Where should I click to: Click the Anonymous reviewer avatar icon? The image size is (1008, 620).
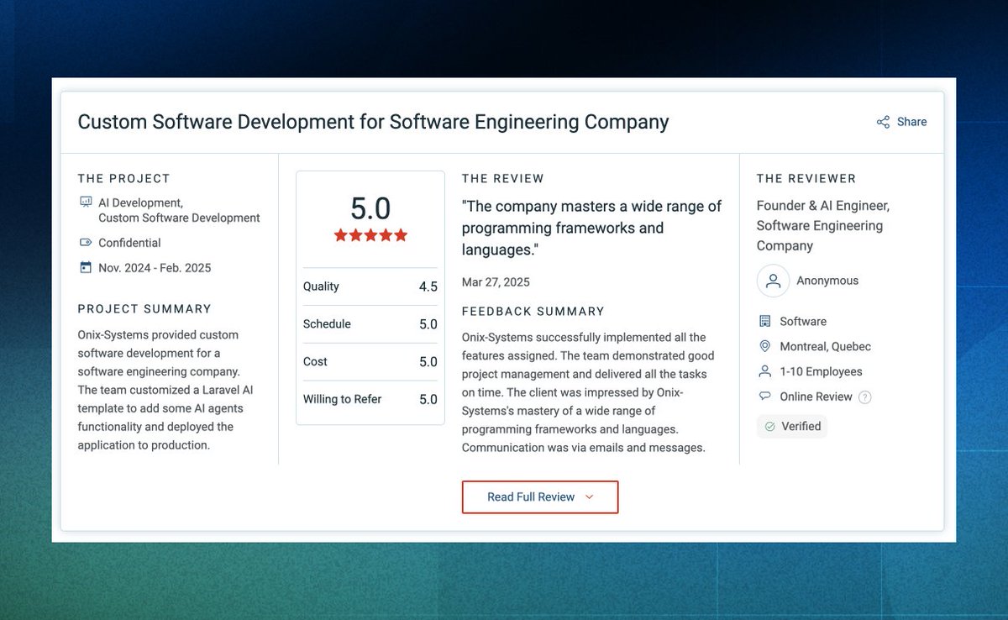(x=773, y=281)
